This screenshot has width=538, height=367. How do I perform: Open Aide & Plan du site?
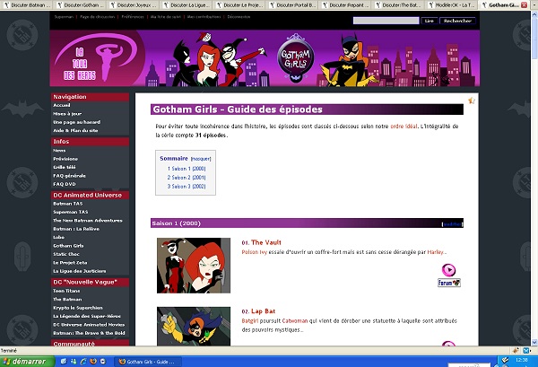(x=75, y=130)
